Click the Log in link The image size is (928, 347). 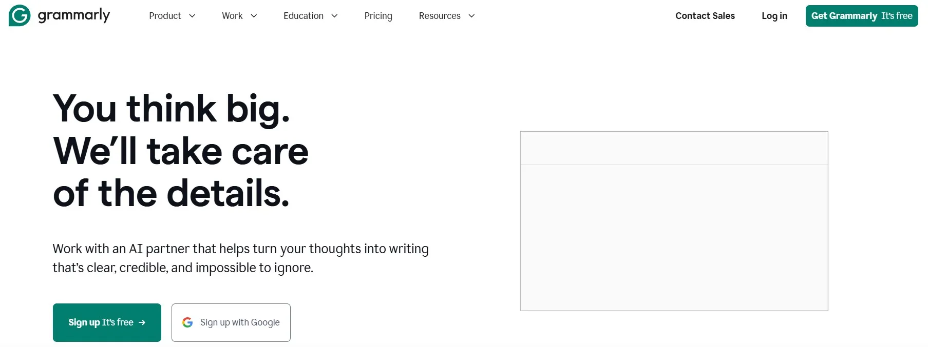pyautogui.click(x=774, y=16)
